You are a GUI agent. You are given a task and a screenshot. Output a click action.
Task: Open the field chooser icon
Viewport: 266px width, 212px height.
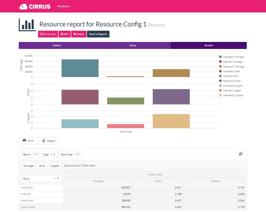[x=241, y=154]
